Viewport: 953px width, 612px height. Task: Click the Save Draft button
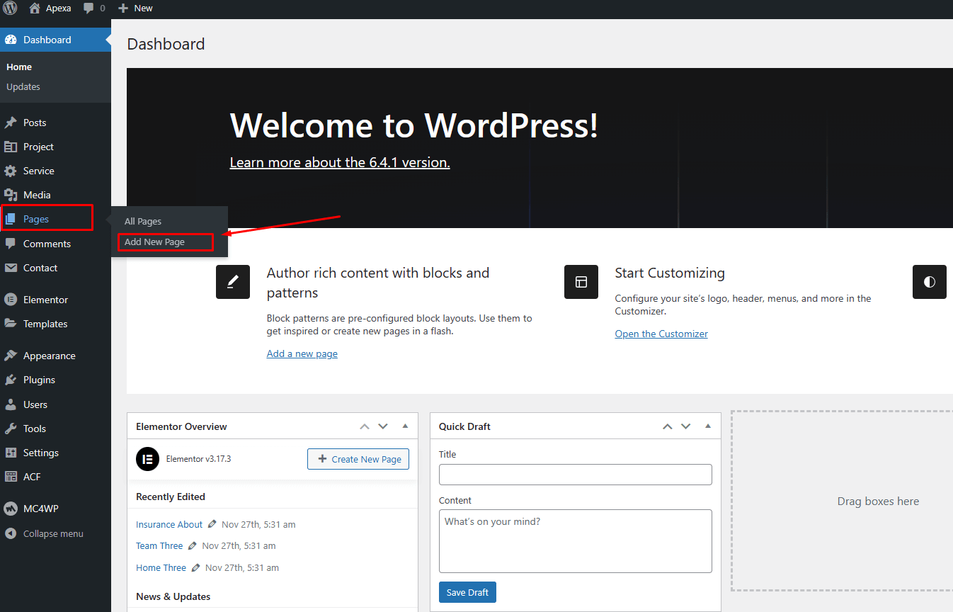click(467, 592)
